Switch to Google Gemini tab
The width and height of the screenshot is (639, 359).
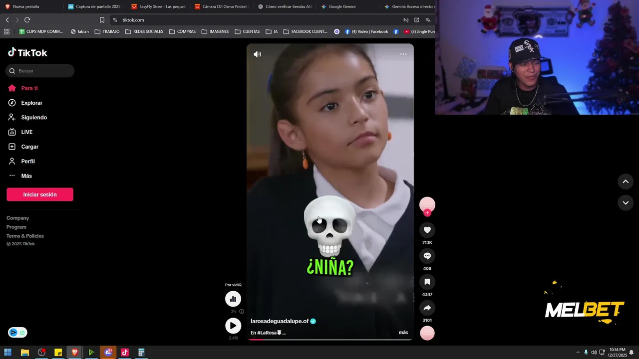pos(348,6)
